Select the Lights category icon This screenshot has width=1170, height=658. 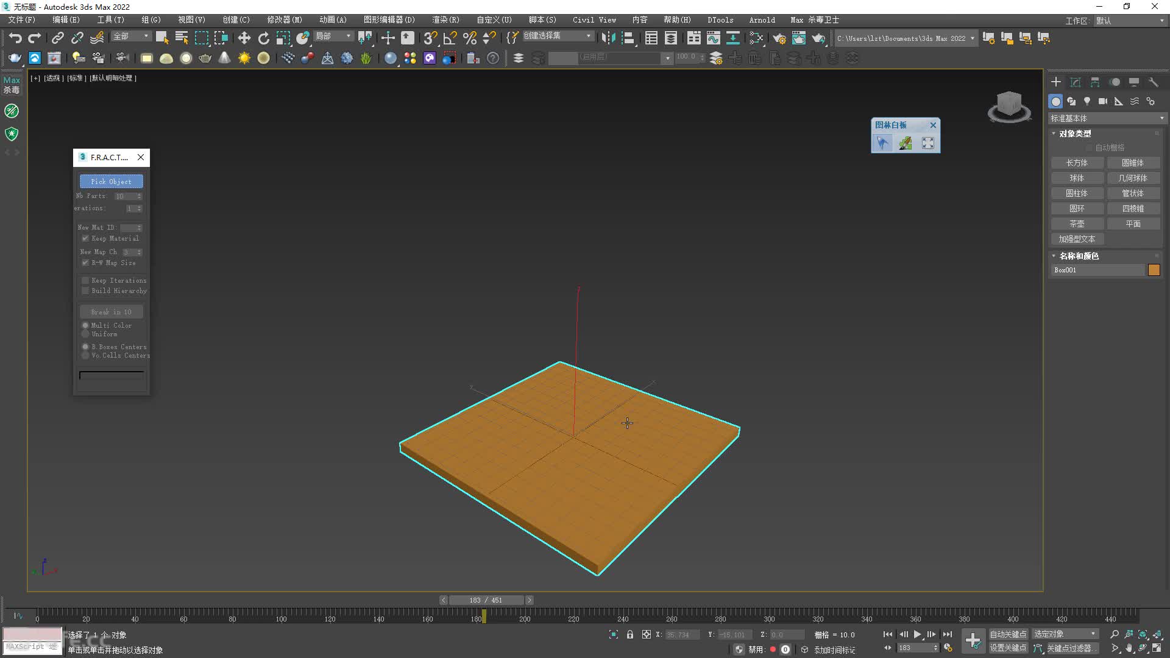pyautogui.click(x=1087, y=101)
